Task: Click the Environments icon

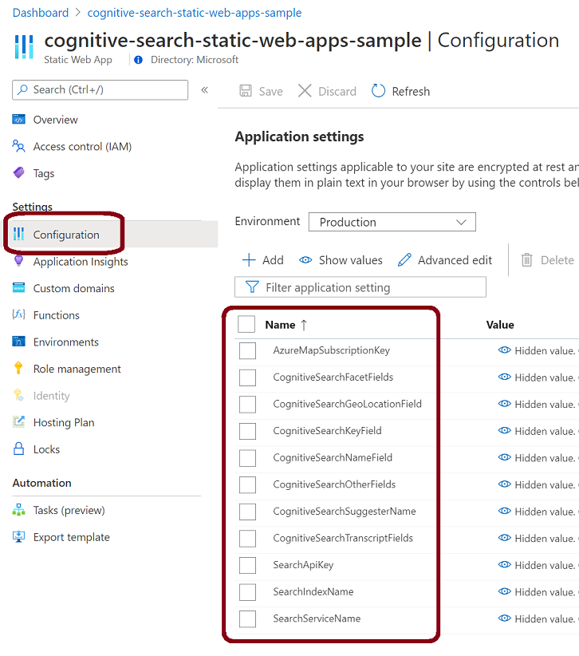Action: tap(18, 342)
